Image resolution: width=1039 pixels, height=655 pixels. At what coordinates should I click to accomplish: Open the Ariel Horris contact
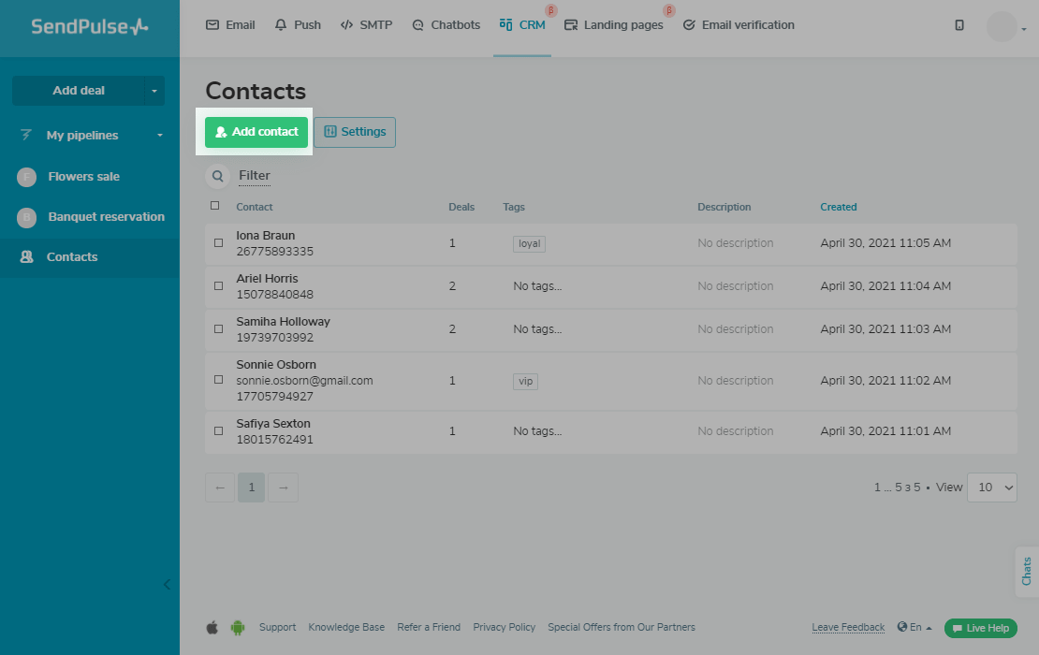click(x=267, y=279)
